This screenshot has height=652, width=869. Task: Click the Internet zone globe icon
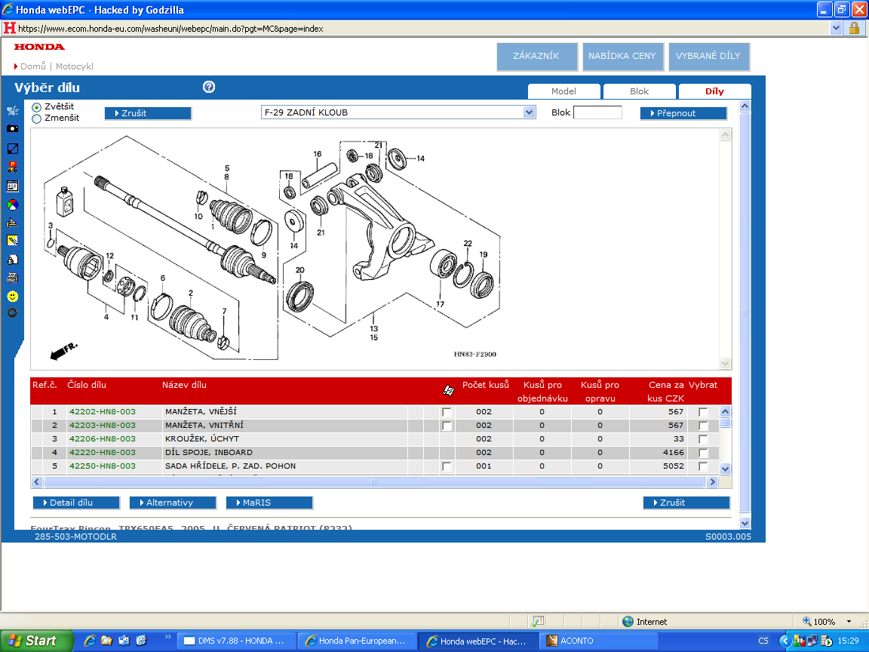628,622
